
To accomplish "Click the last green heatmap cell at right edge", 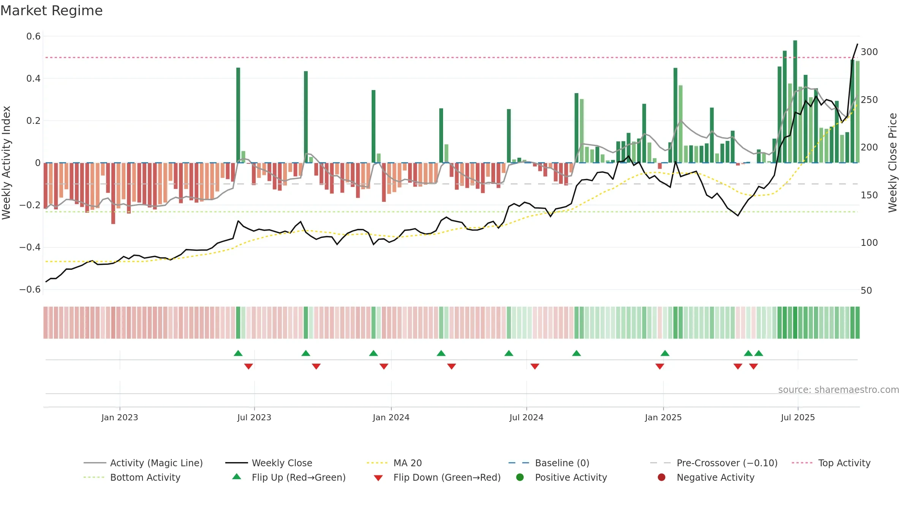I will 857,323.
